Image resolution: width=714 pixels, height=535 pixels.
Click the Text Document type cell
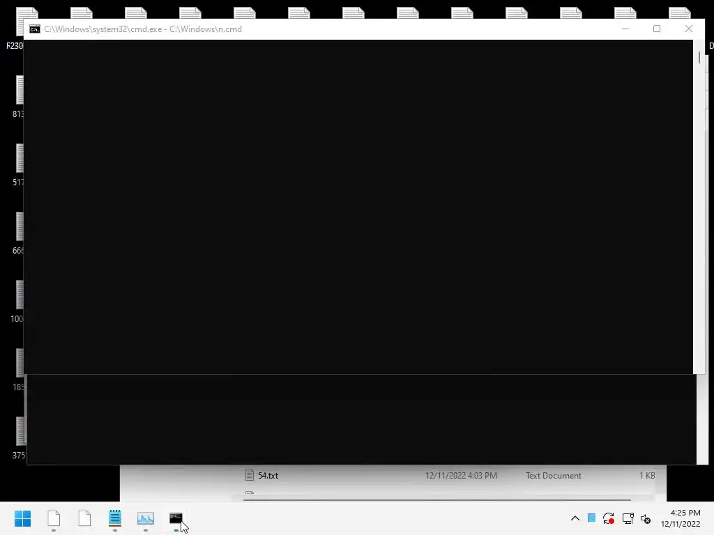click(x=553, y=475)
